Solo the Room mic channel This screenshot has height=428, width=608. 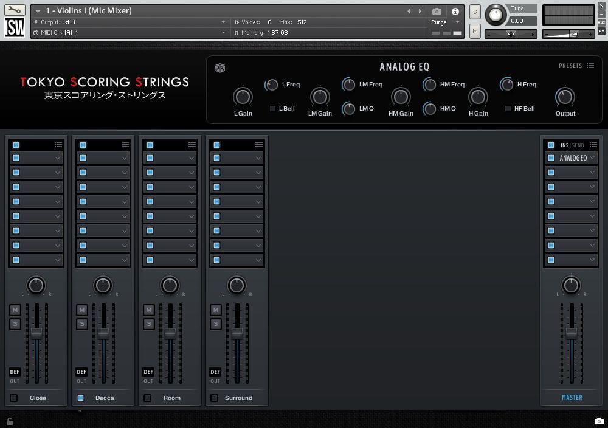[x=149, y=324]
